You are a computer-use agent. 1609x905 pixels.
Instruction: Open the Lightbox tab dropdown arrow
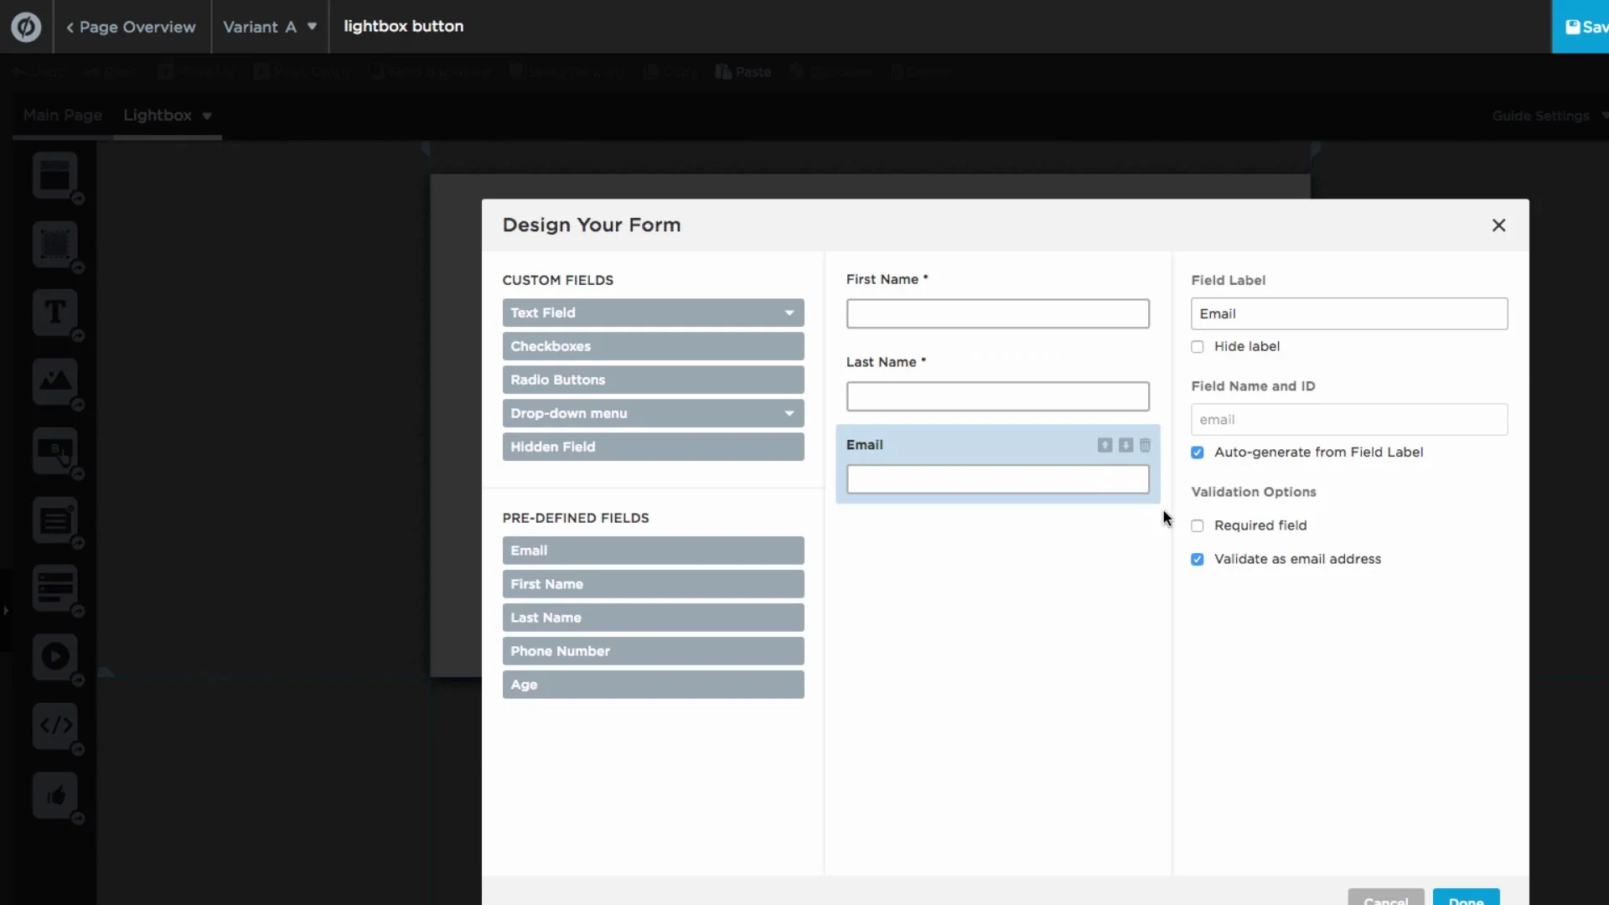click(x=207, y=116)
